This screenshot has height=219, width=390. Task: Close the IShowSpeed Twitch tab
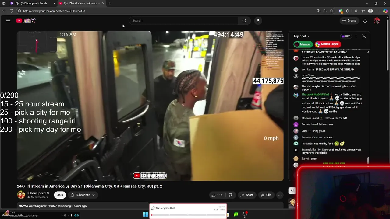55,3
